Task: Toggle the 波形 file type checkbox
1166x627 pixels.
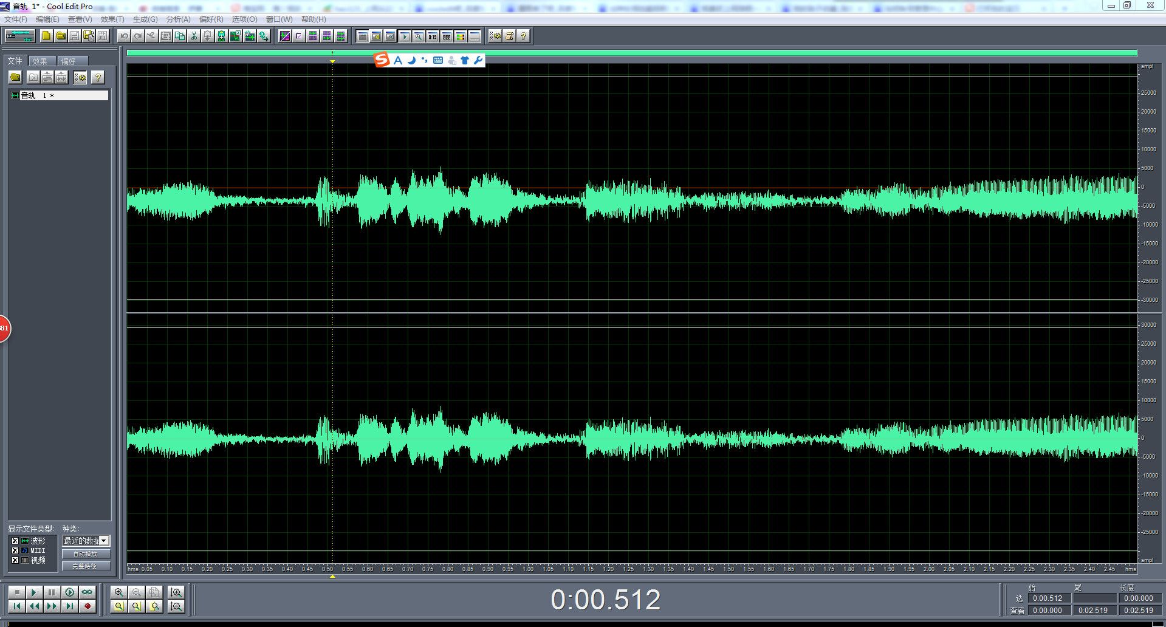Action: [x=15, y=541]
